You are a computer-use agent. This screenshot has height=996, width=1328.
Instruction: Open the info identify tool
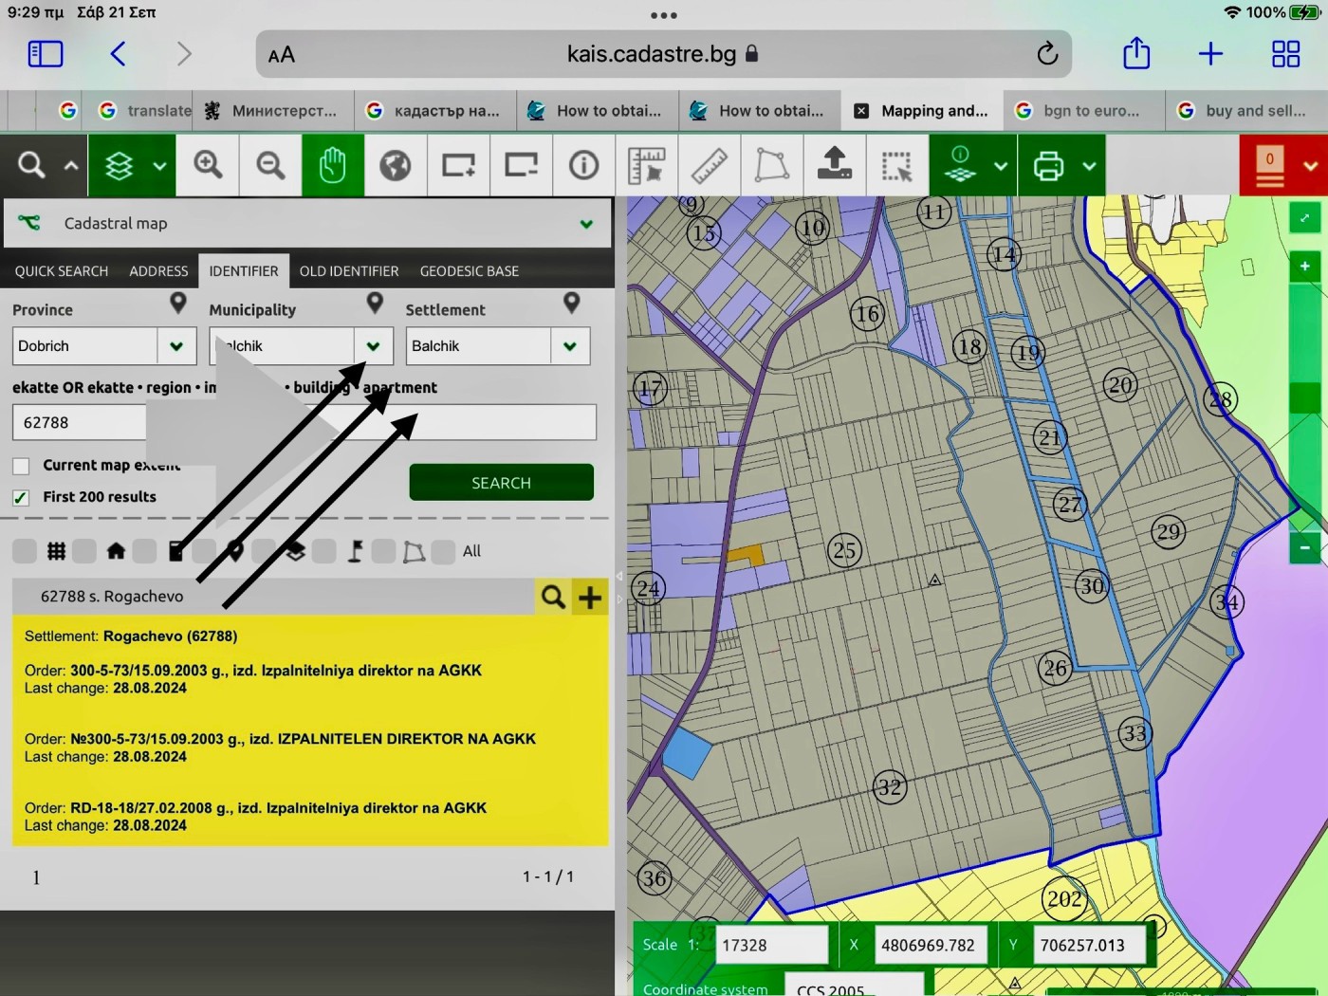click(x=583, y=166)
